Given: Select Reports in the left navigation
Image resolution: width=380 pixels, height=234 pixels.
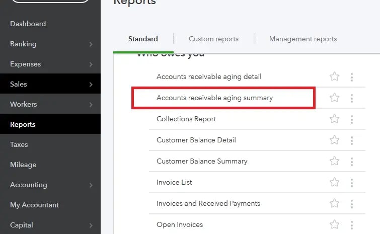Looking at the screenshot, I should 23,124.
